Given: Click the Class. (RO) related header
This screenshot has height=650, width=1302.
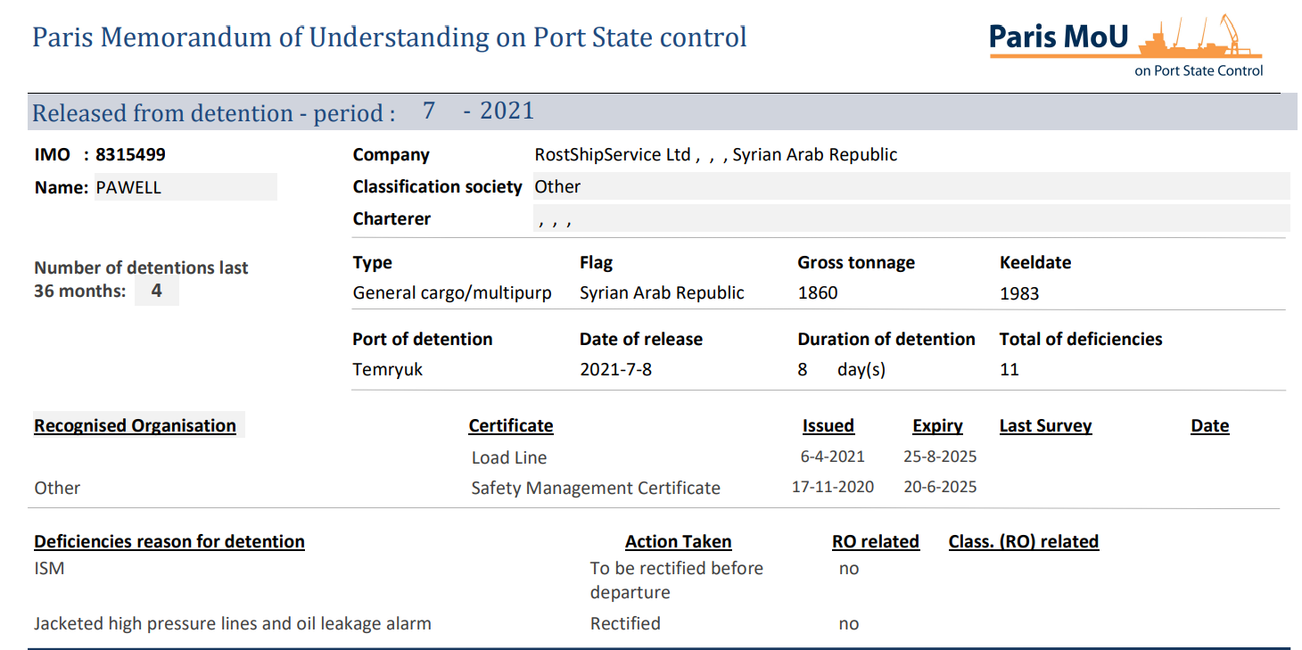Looking at the screenshot, I should tap(1023, 541).
